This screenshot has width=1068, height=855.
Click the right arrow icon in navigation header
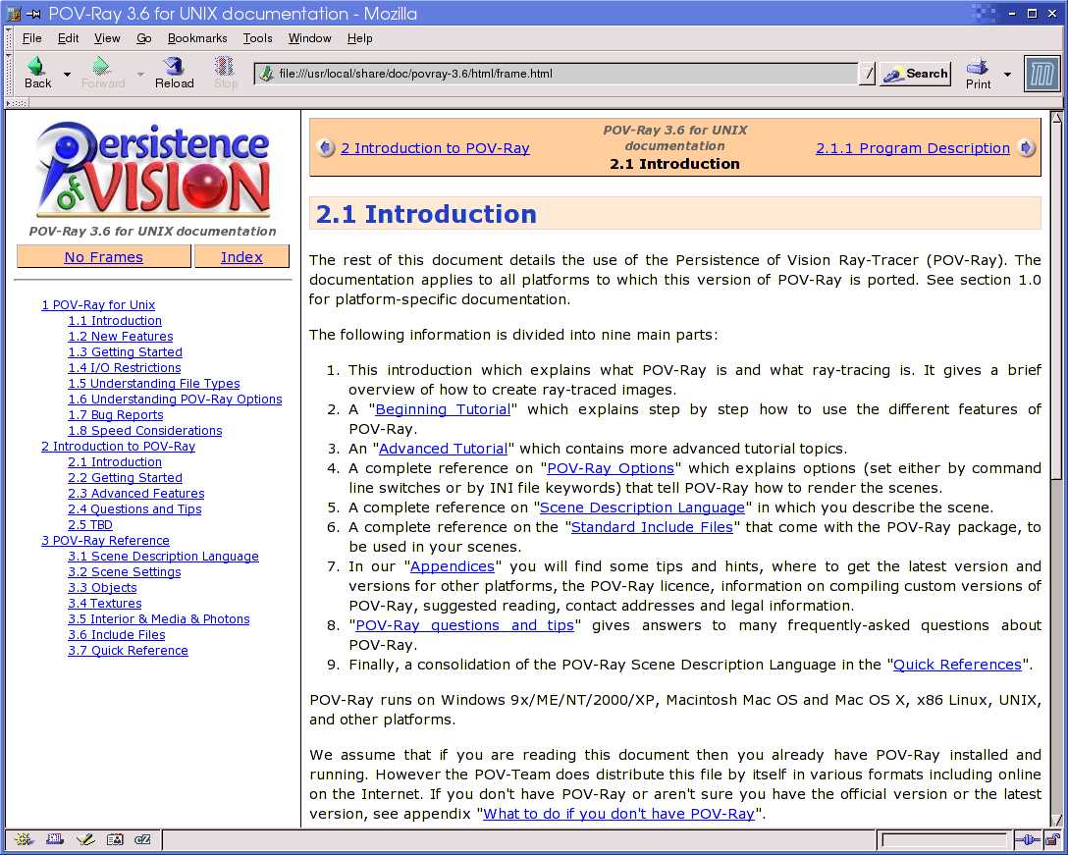pyautogui.click(x=1026, y=148)
